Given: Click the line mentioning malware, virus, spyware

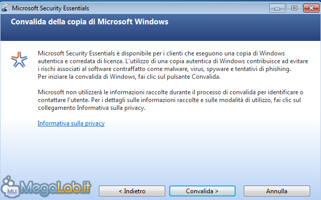Looking at the screenshot, I should [164, 69].
